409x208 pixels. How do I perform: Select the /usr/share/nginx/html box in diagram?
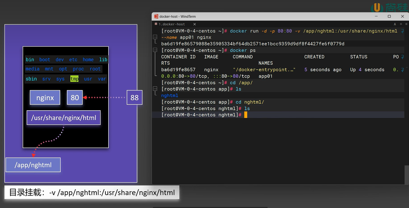tap(64, 118)
